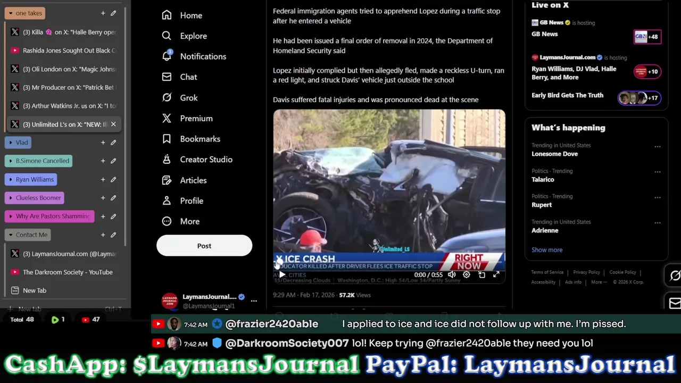Open Early Bird Gets The Truth space
The image size is (681, 383).
(596, 97)
